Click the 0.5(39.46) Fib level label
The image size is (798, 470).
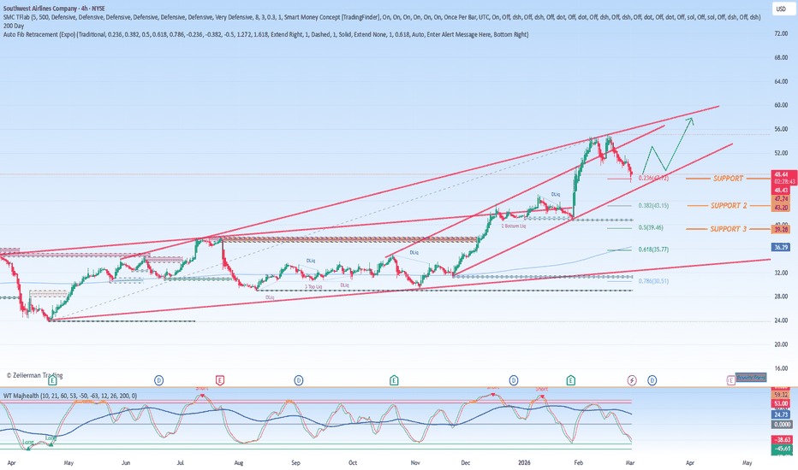click(x=651, y=227)
